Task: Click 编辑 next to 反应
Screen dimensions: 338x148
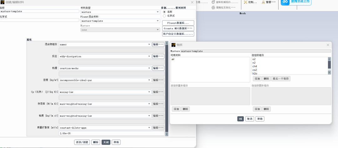Action: pyautogui.click(x=158, y=56)
